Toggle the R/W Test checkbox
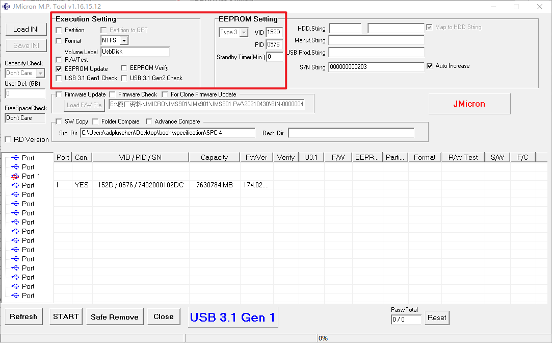 pos(59,60)
